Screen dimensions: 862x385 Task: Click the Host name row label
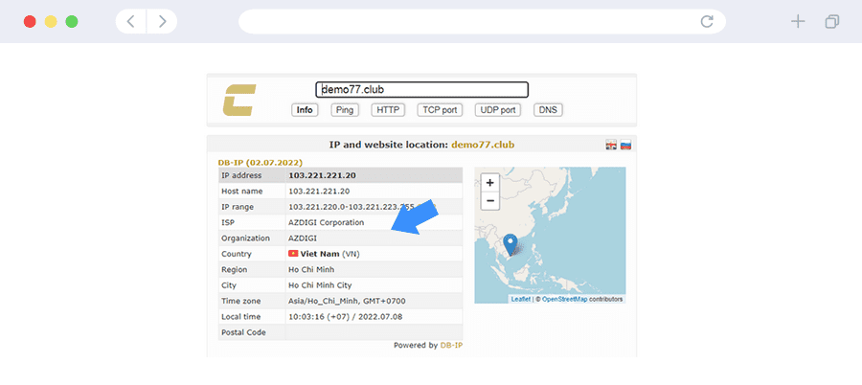click(x=242, y=192)
